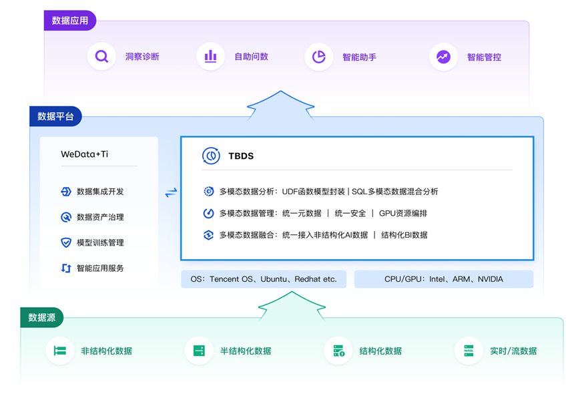Click the 数据集成开发 icon in WeData panel
The width and height of the screenshot is (578, 396).
point(66,192)
